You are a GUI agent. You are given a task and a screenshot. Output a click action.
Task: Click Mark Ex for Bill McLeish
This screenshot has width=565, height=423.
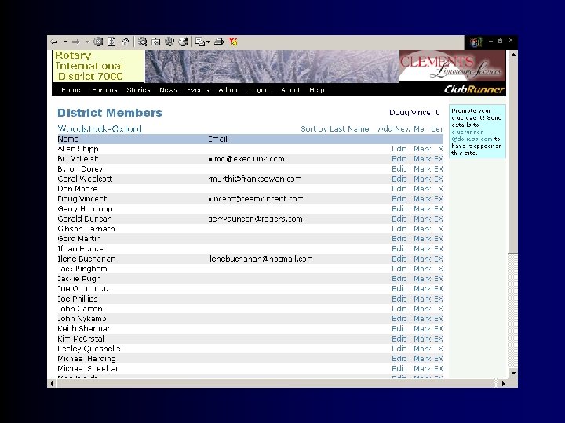pyautogui.click(x=428, y=159)
